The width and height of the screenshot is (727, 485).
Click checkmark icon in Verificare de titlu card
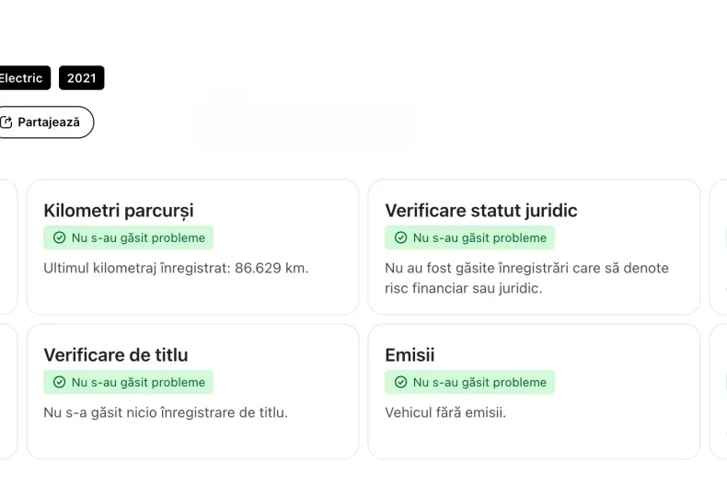click(x=59, y=382)
